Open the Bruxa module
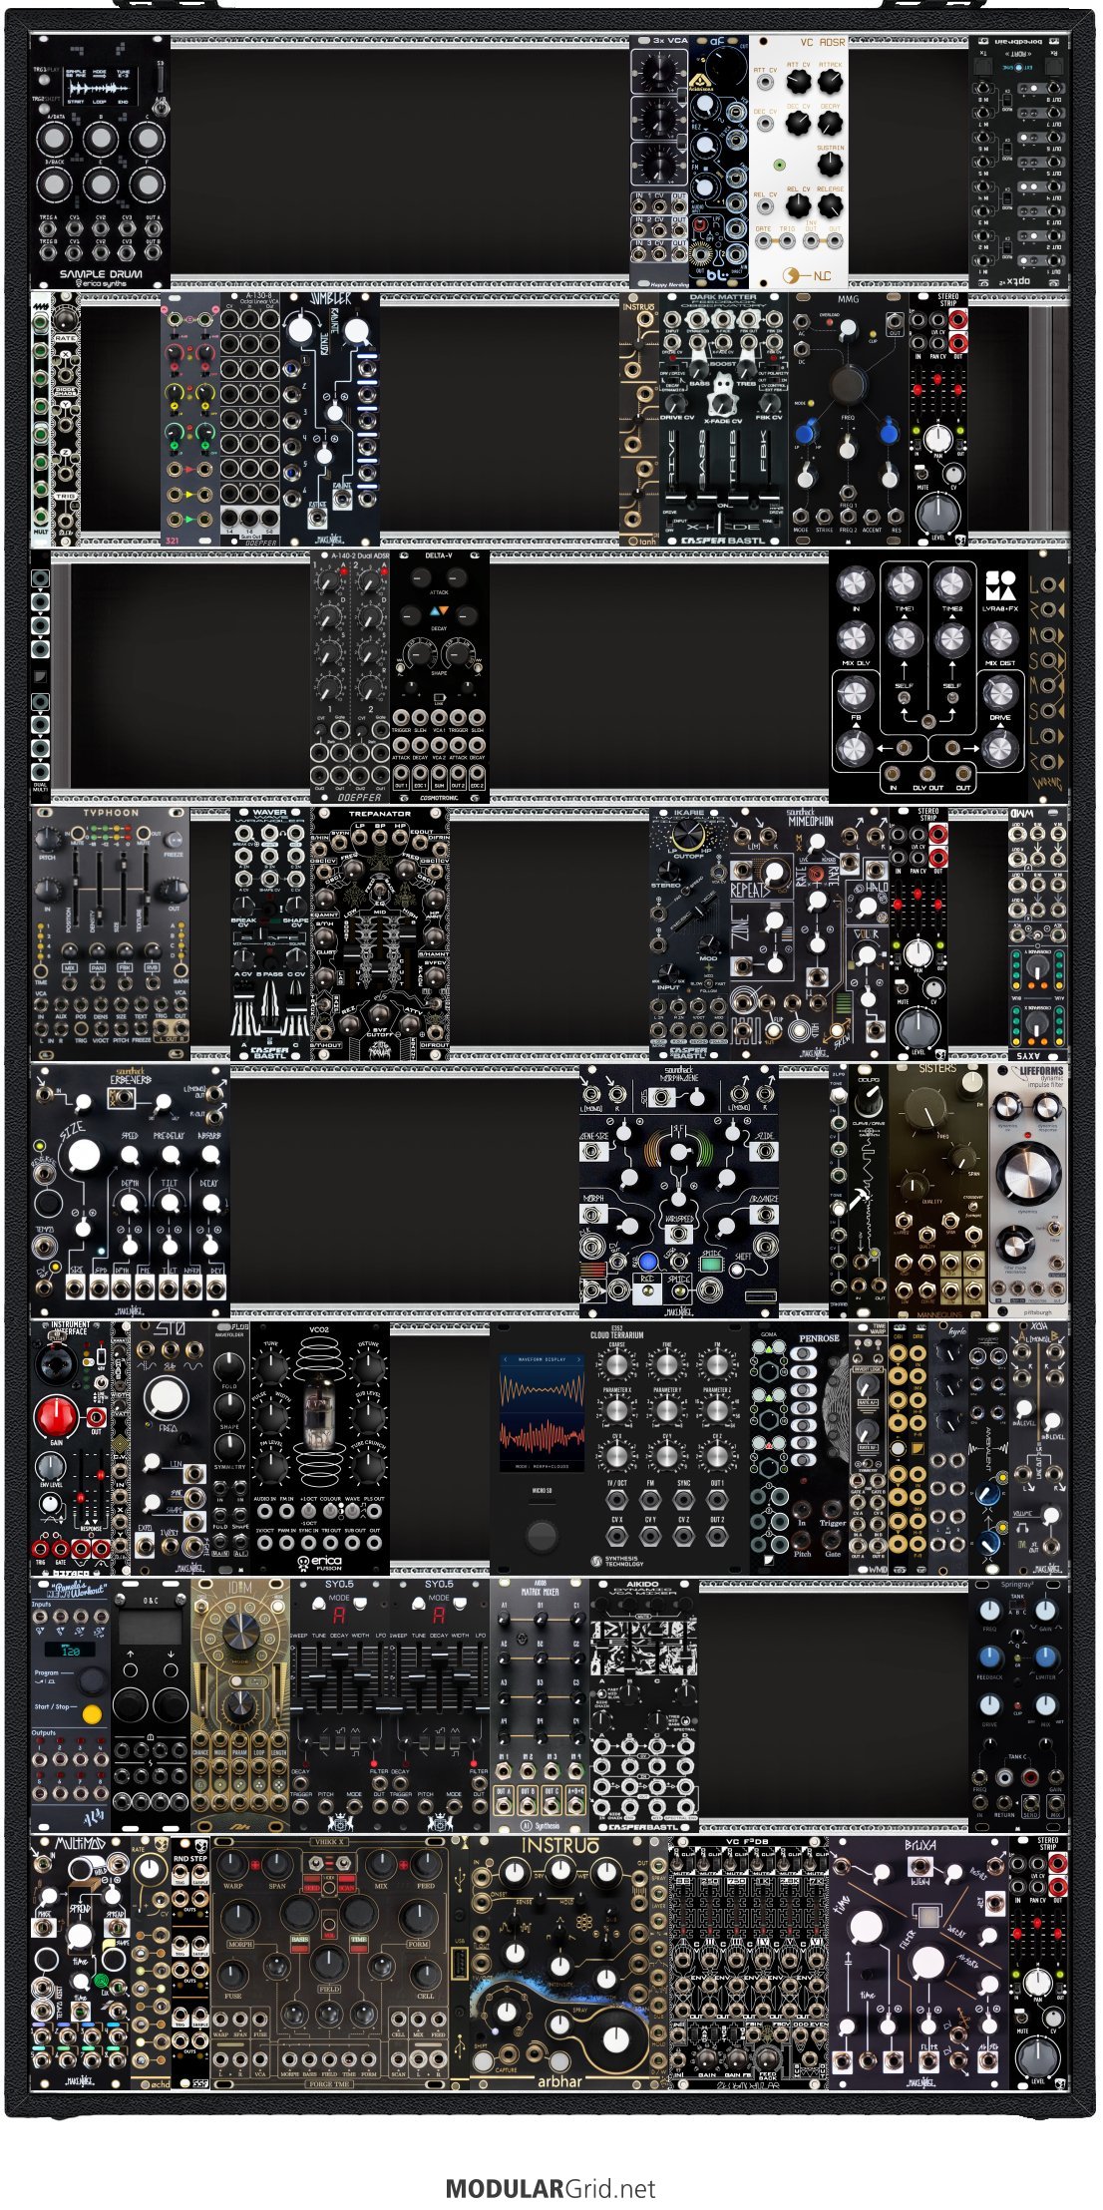Screen dimensions: 1103x2210 pyautogui.click(x=919, y=1961)
